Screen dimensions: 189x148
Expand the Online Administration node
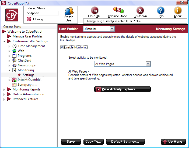click(x=4, y=94)
